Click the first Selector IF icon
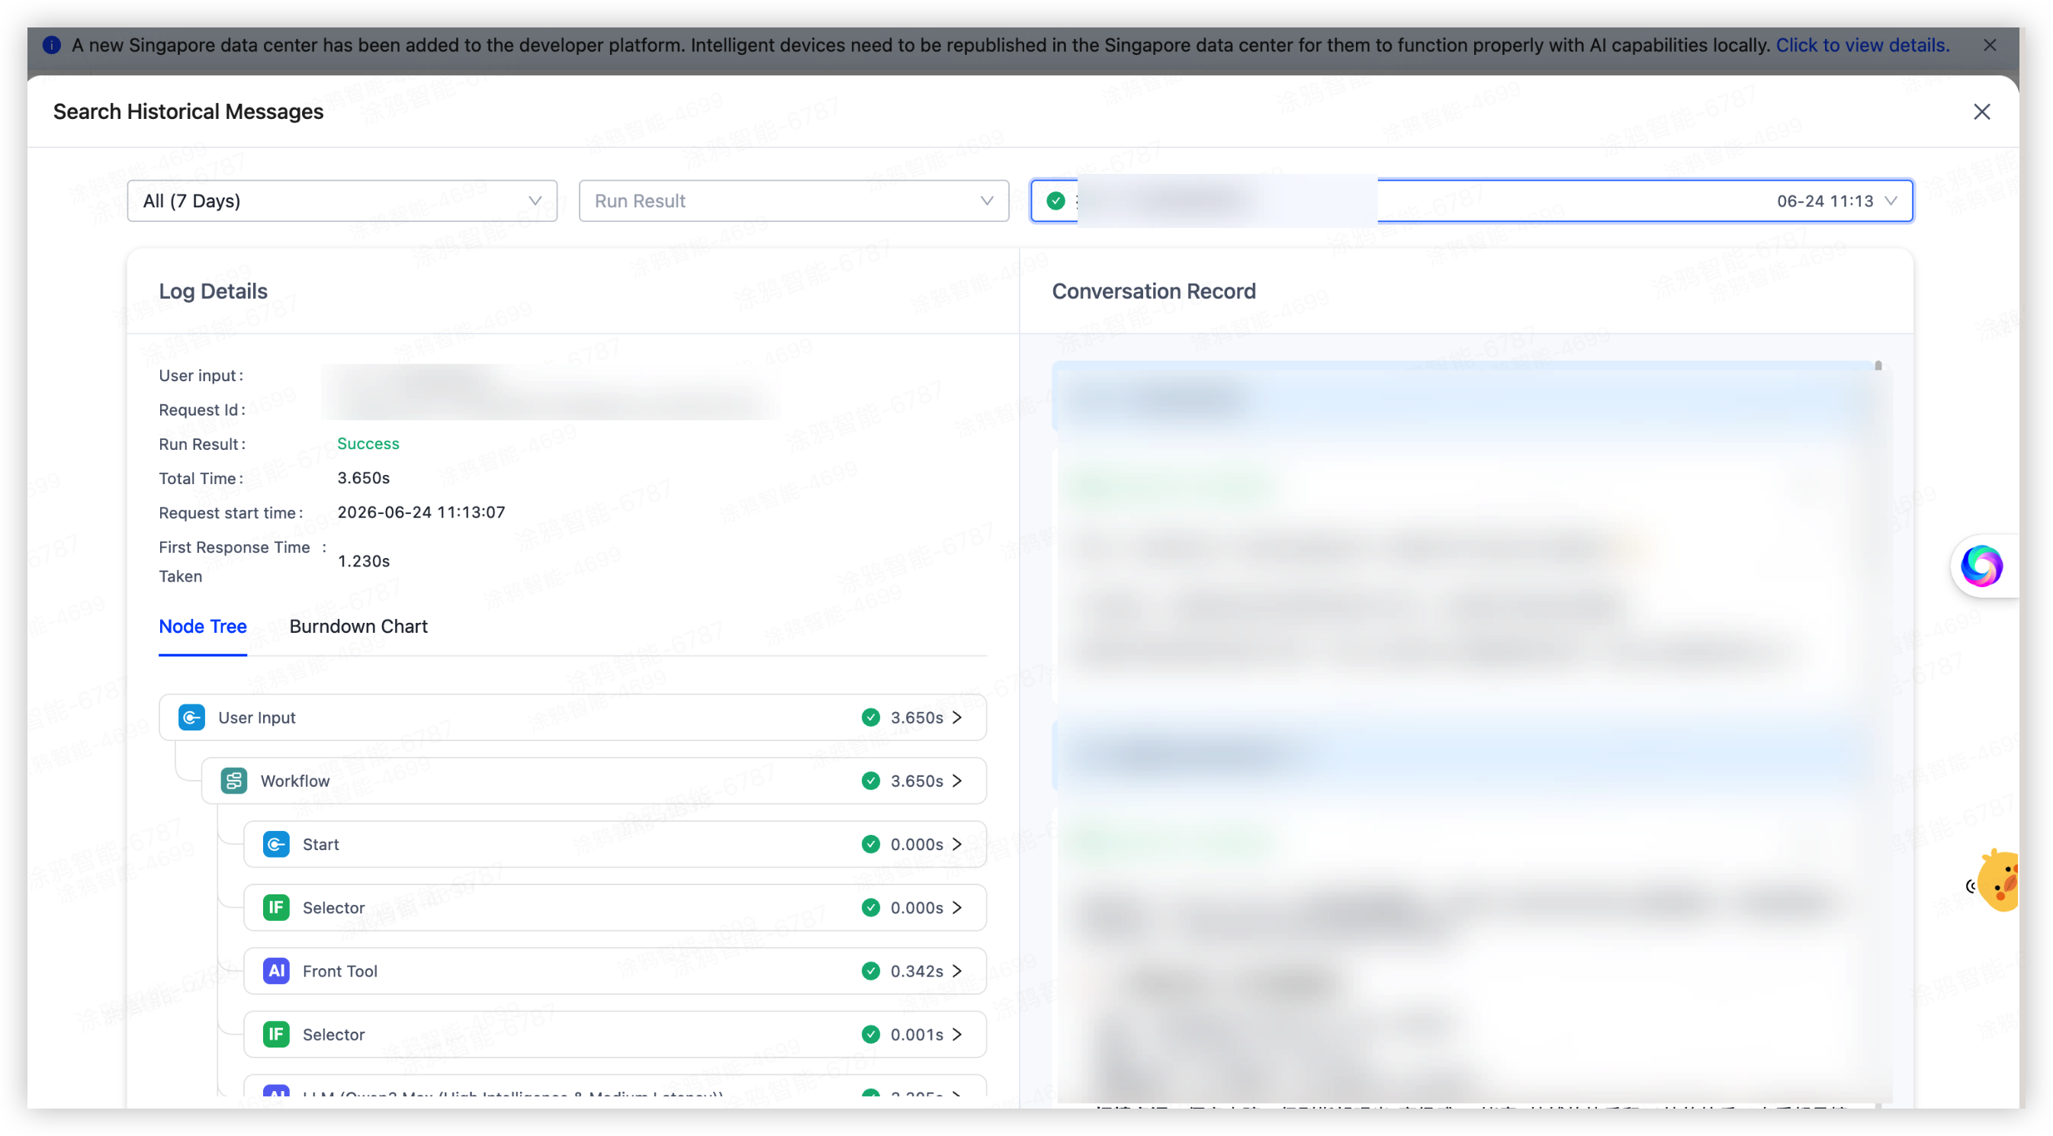The width and height of the screenshot is (2053, 1136). 276,907
